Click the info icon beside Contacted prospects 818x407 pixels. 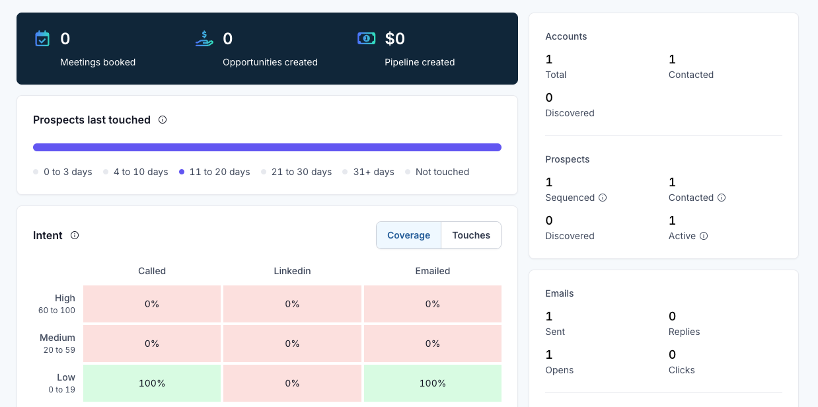pos(721,198)
